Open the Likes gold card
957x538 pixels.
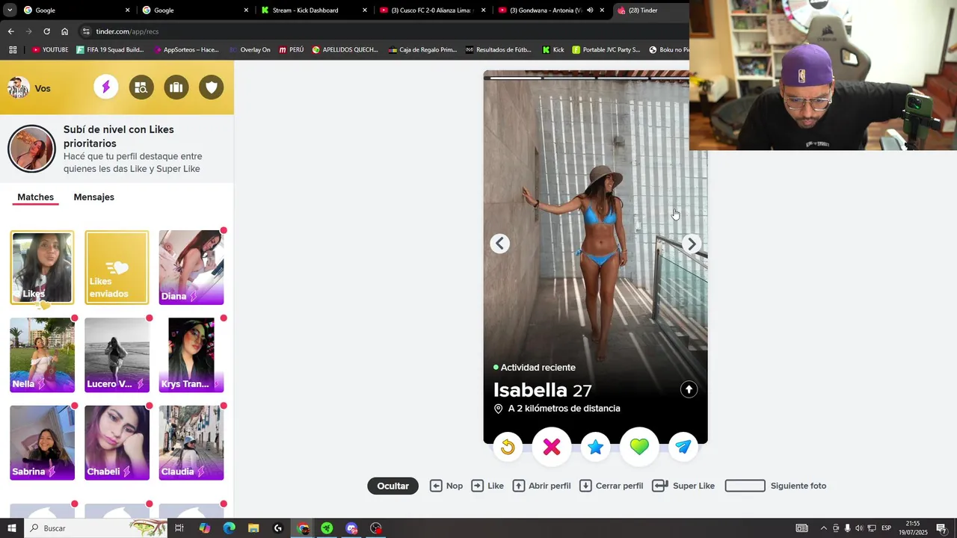click(42, 268)
